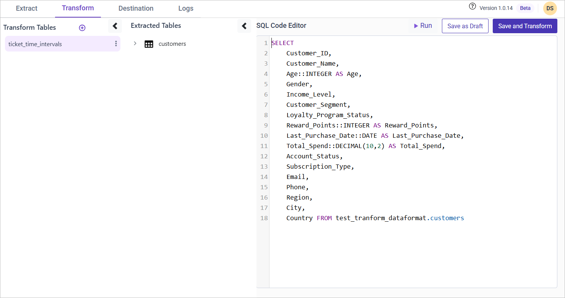The height and width of the screenshot is (298, 565).
Task: Collapse the Transform Tables panel
Action: tap(115, 26)
